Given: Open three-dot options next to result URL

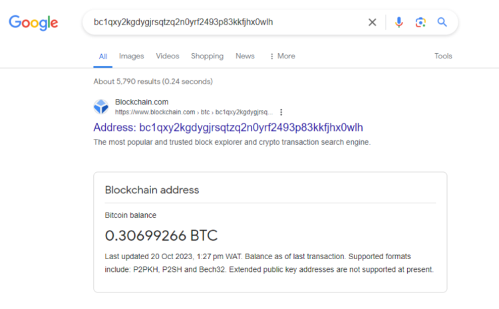Looking at the screenshot, I should coord(281,112).
